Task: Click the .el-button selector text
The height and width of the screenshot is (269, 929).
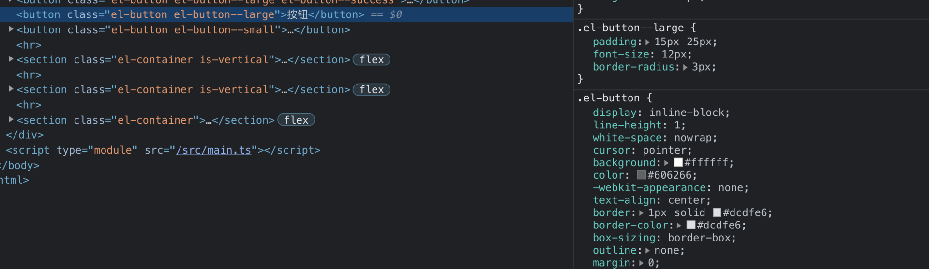Action: [609, 98]
